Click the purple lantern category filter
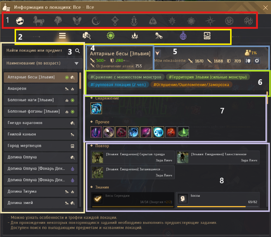This screenshot has width=271, height=237. click(183, 36)
